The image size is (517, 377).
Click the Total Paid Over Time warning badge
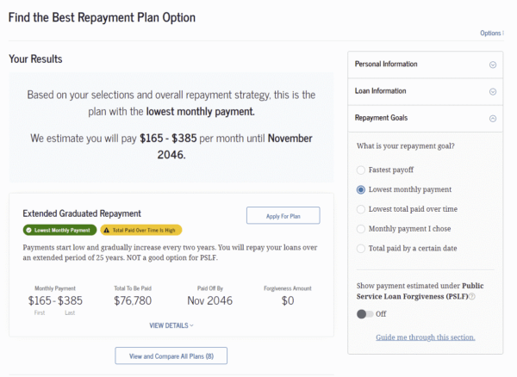[141, 230]
